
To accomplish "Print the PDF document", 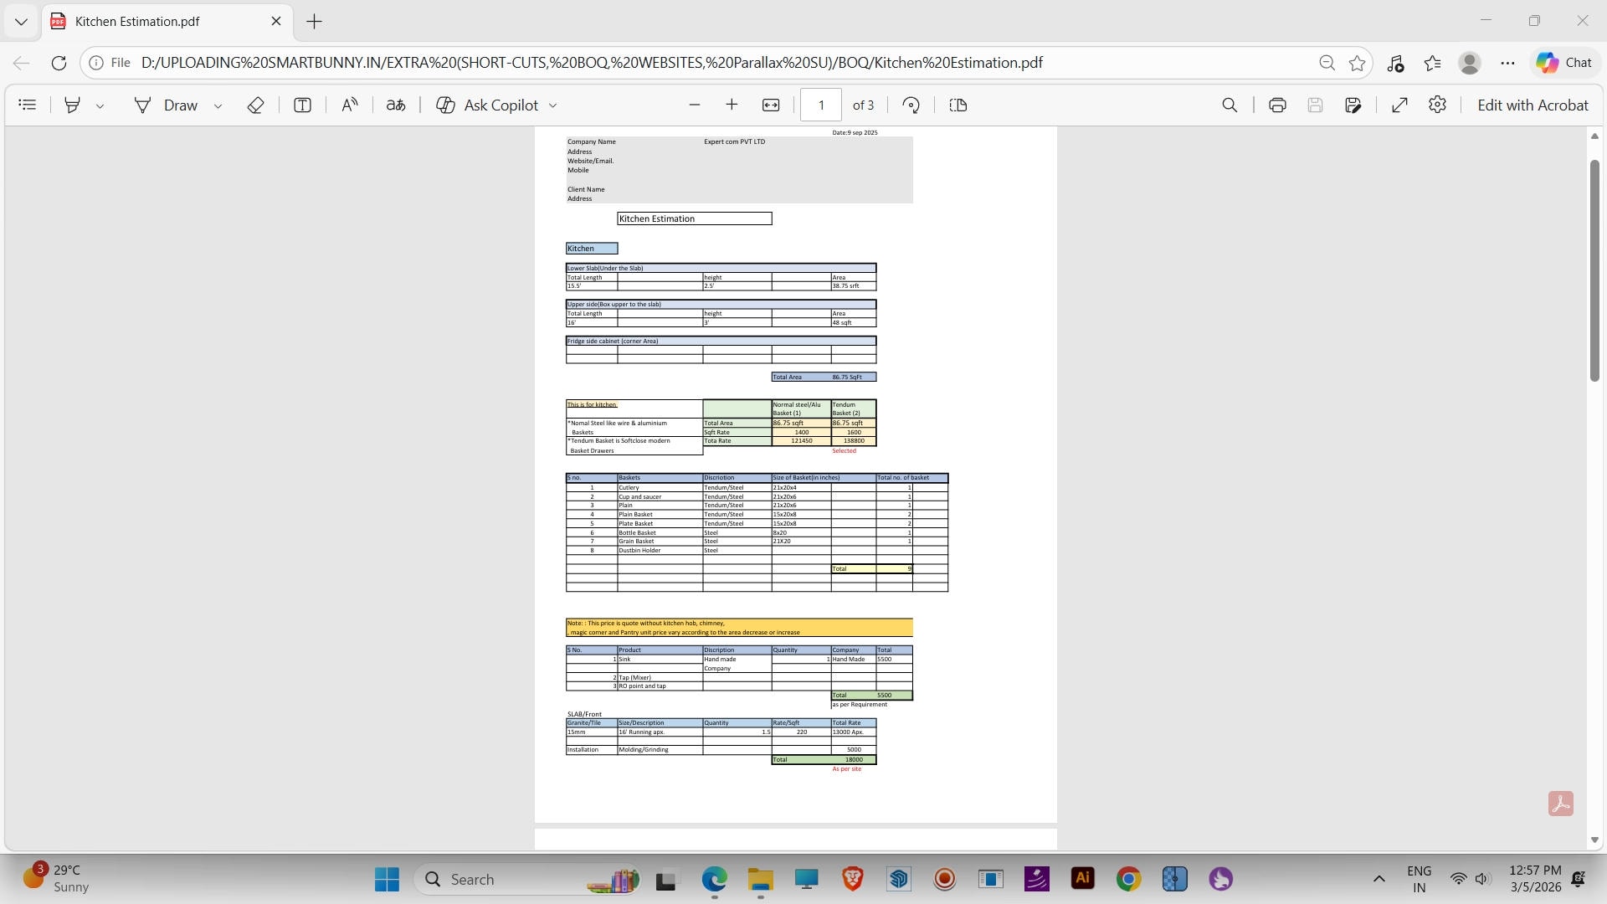I will coord(1277,105).
